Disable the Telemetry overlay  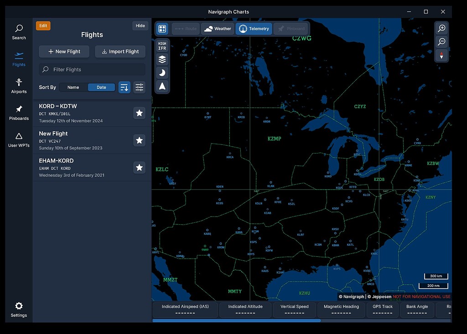point(254,28)
